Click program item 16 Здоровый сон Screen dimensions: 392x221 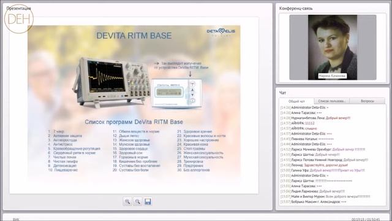(127, 153)
